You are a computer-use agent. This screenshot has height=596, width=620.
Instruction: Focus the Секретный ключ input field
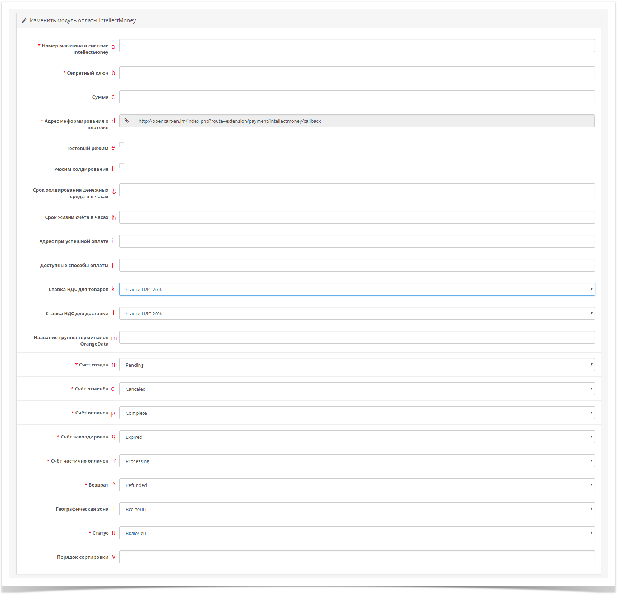click(357, 73)
